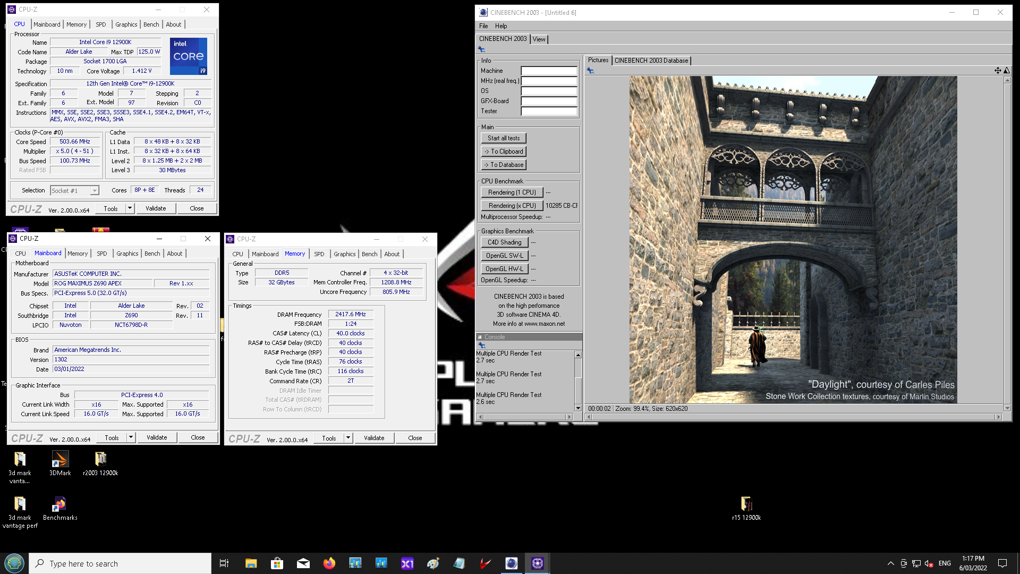Image resolution: width=1020 pixels, height=574 pixels.
Task: Open the 3DMark desktop shortcut
Action: 60,463
